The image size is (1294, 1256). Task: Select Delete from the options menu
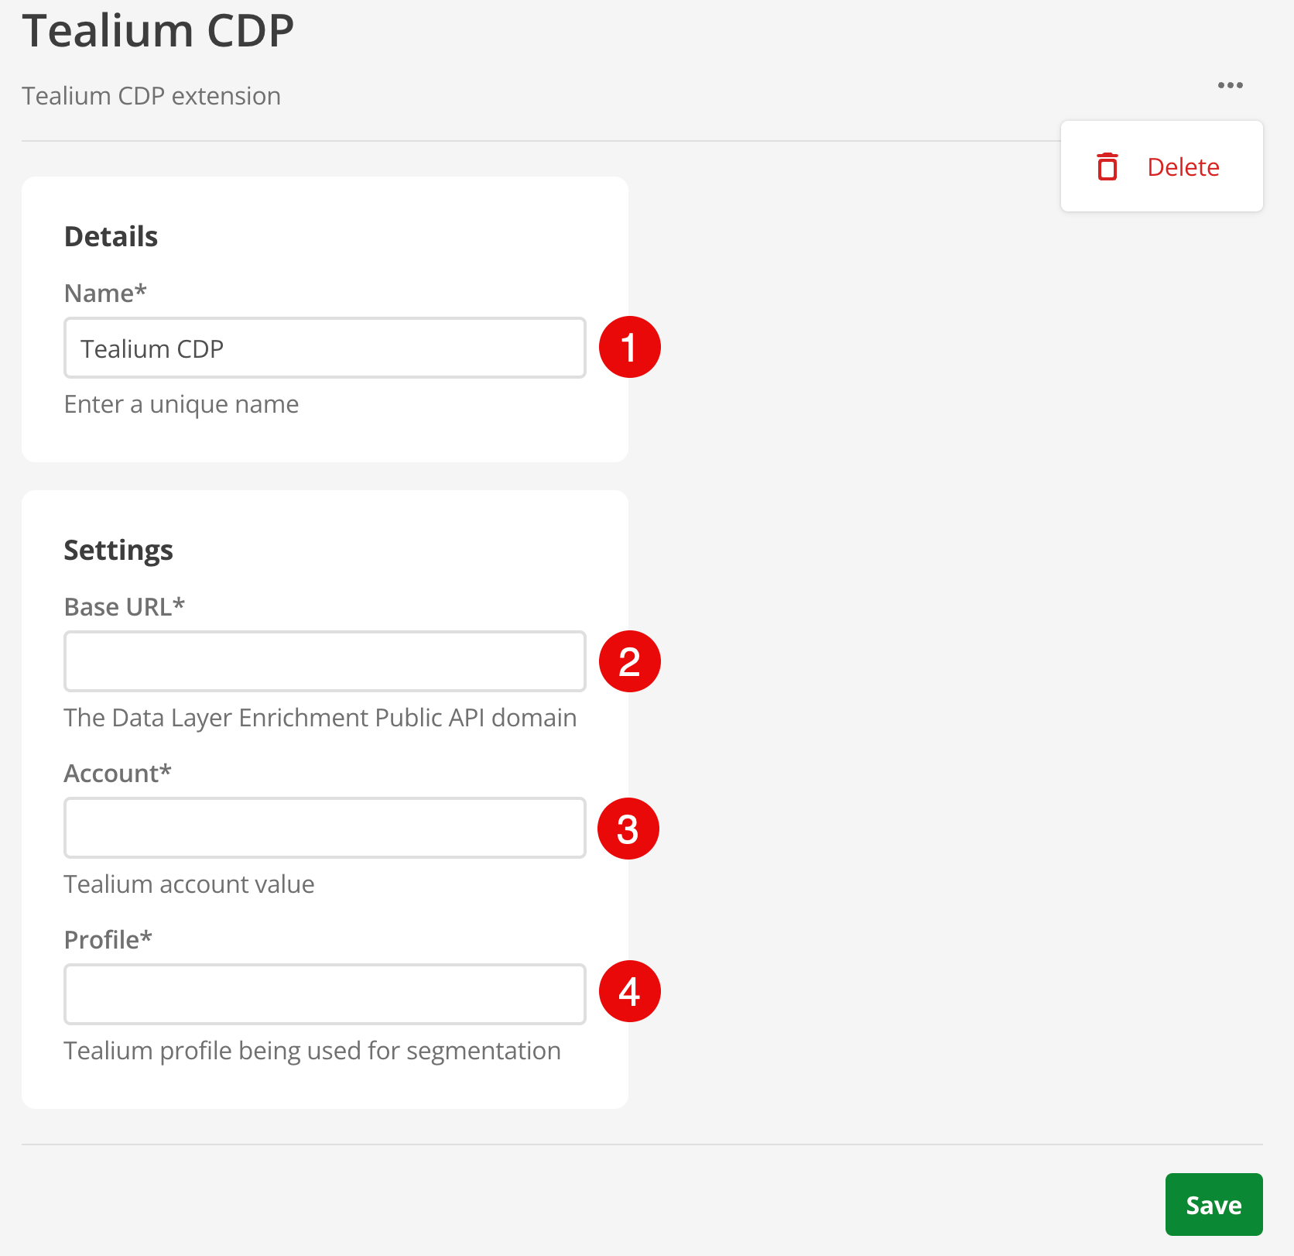pyautogui.click(x=1183, y=166)
